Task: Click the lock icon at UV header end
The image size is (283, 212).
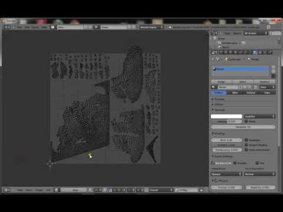Action: (x=201, y=190)
